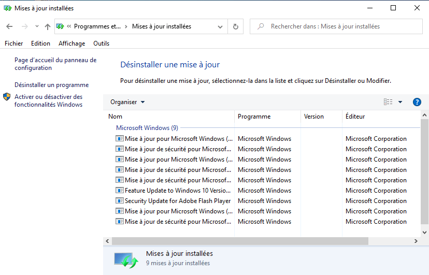Open the Fichier menu
The width and height of the screenshot is (429, 275).
click(13, 44)
